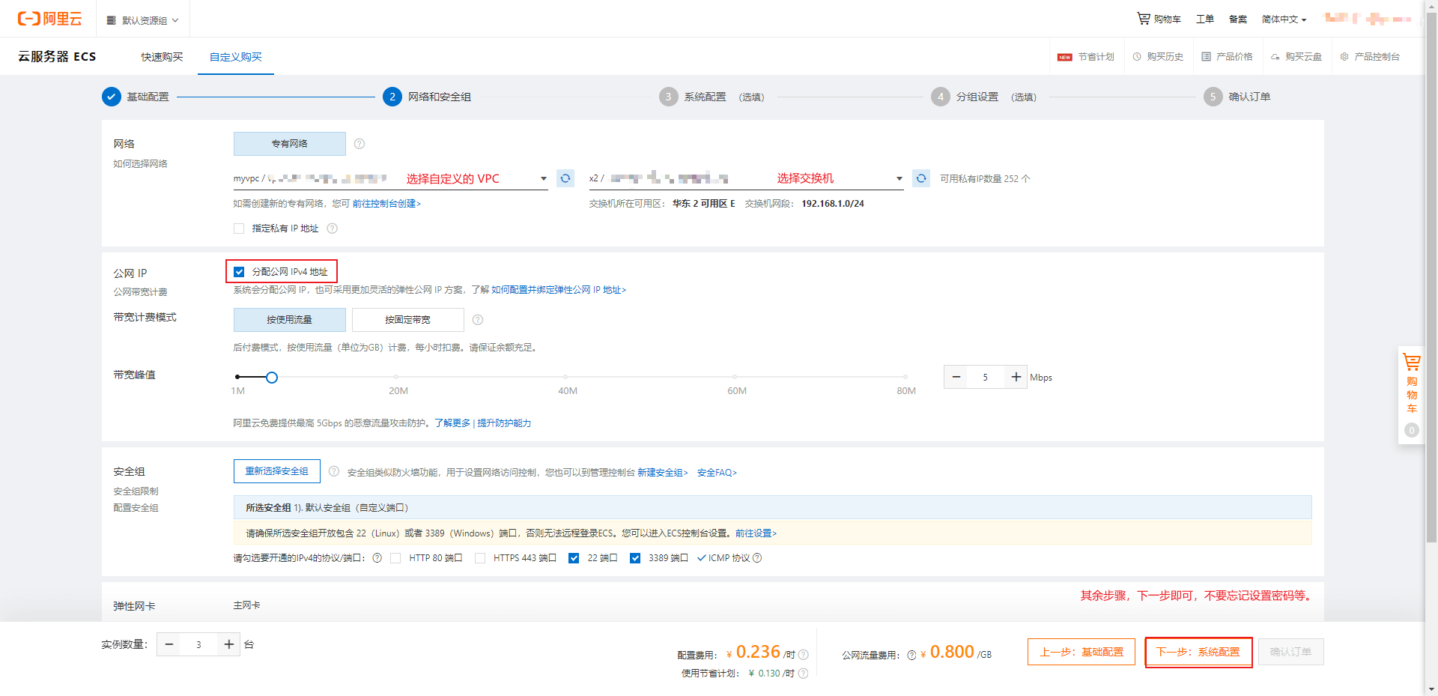Switch to quick purchase tab
Screen dimensions: 1438x696
pyautogui.click(x=163, y=57)
